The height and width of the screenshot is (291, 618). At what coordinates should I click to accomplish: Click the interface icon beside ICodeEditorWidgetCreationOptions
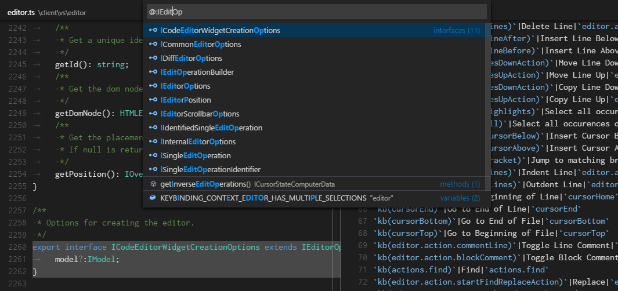click(153, 30)
